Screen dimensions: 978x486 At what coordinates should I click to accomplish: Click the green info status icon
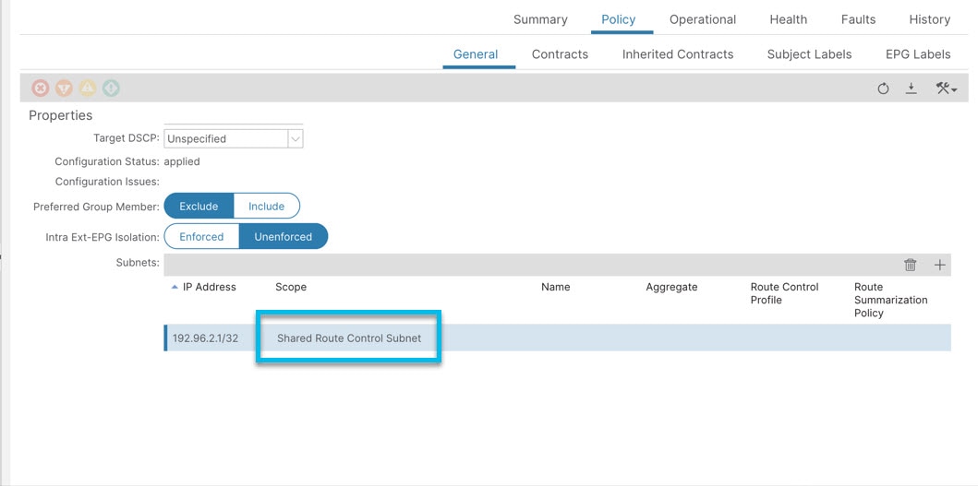(111, 89)
